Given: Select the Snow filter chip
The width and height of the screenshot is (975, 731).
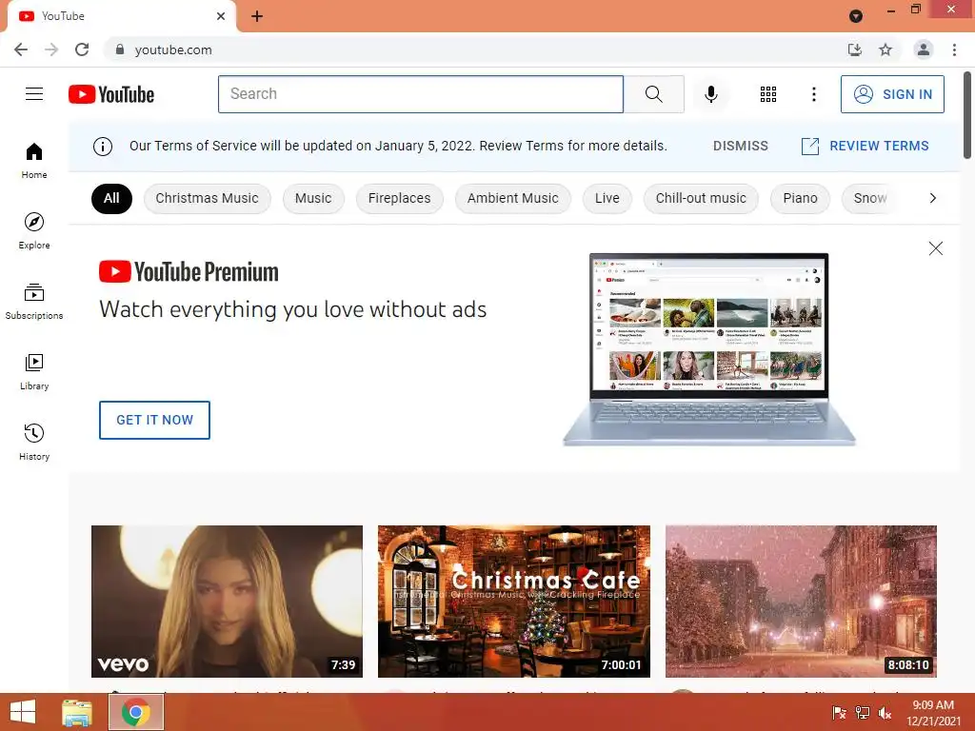Looking at the screenshot, I should (x=870, y=198).
